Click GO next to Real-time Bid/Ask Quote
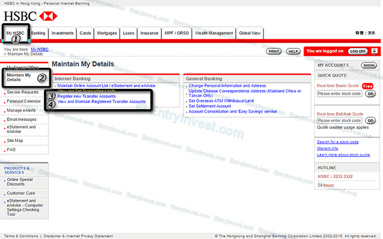Screen dimensions: 383x239 tap(370, 121)
